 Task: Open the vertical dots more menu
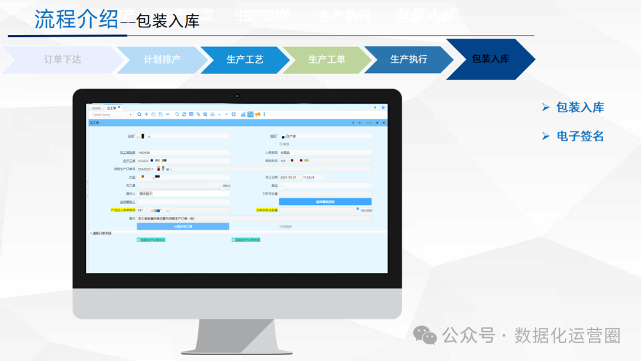265,115
